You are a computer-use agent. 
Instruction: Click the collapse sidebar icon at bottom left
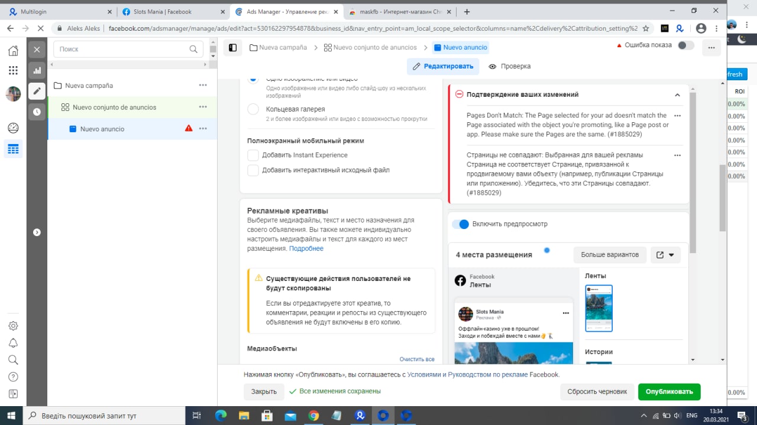pos(13,394)
